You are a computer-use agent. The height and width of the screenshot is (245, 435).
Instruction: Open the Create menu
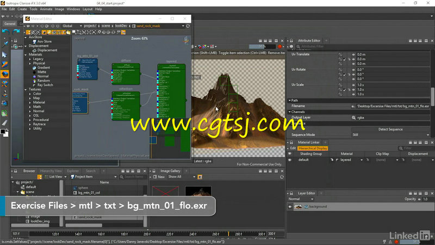point(22,9)
